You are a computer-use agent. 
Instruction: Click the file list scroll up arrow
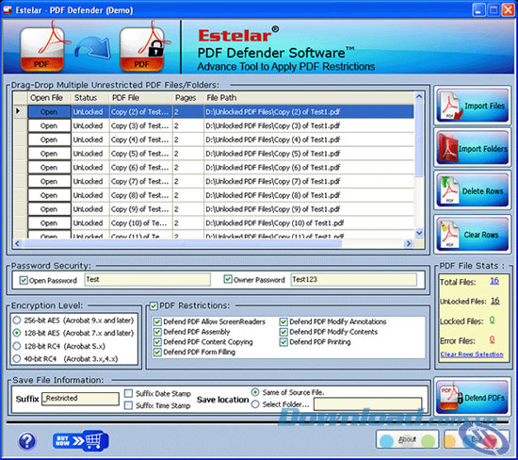click(x=419, y=96)
